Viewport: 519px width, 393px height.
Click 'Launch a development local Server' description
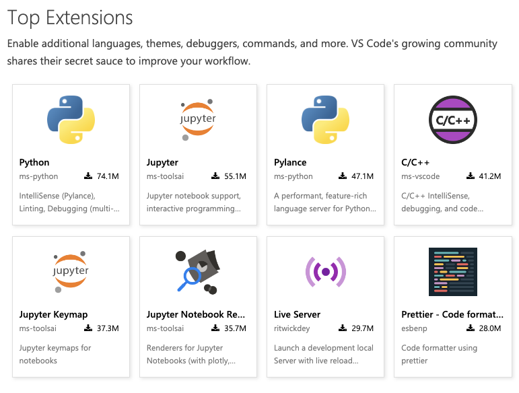point(323,354)
